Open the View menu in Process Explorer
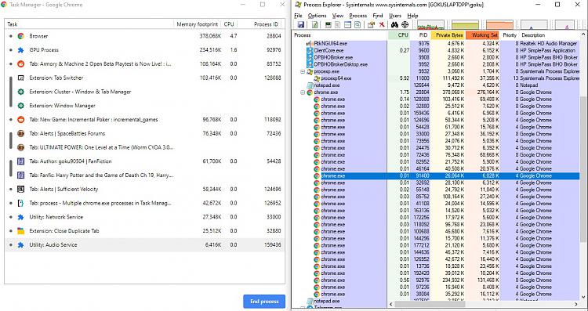 pos(338,16)
